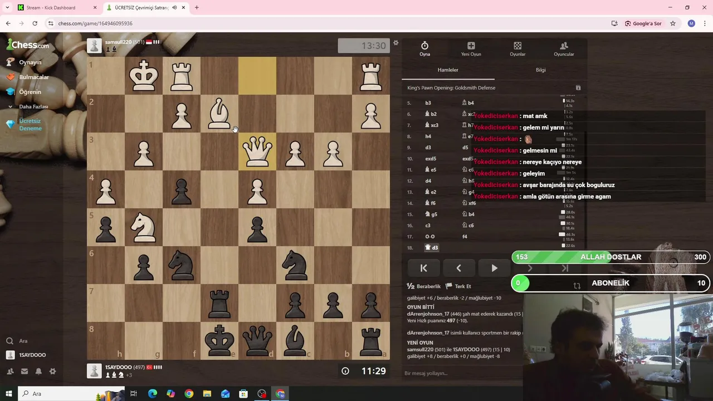Select the black bishop on c8
The image size is (713, 401).
tap(295, 341)
